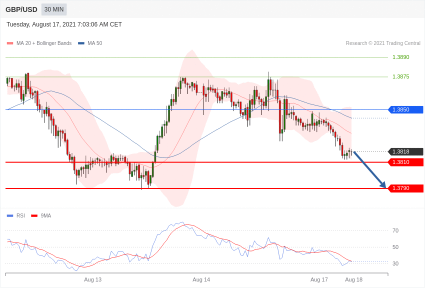Click the RSI 70 axis value
The image size is (425, 288).
pyautogui.click(x=395, y=230)
